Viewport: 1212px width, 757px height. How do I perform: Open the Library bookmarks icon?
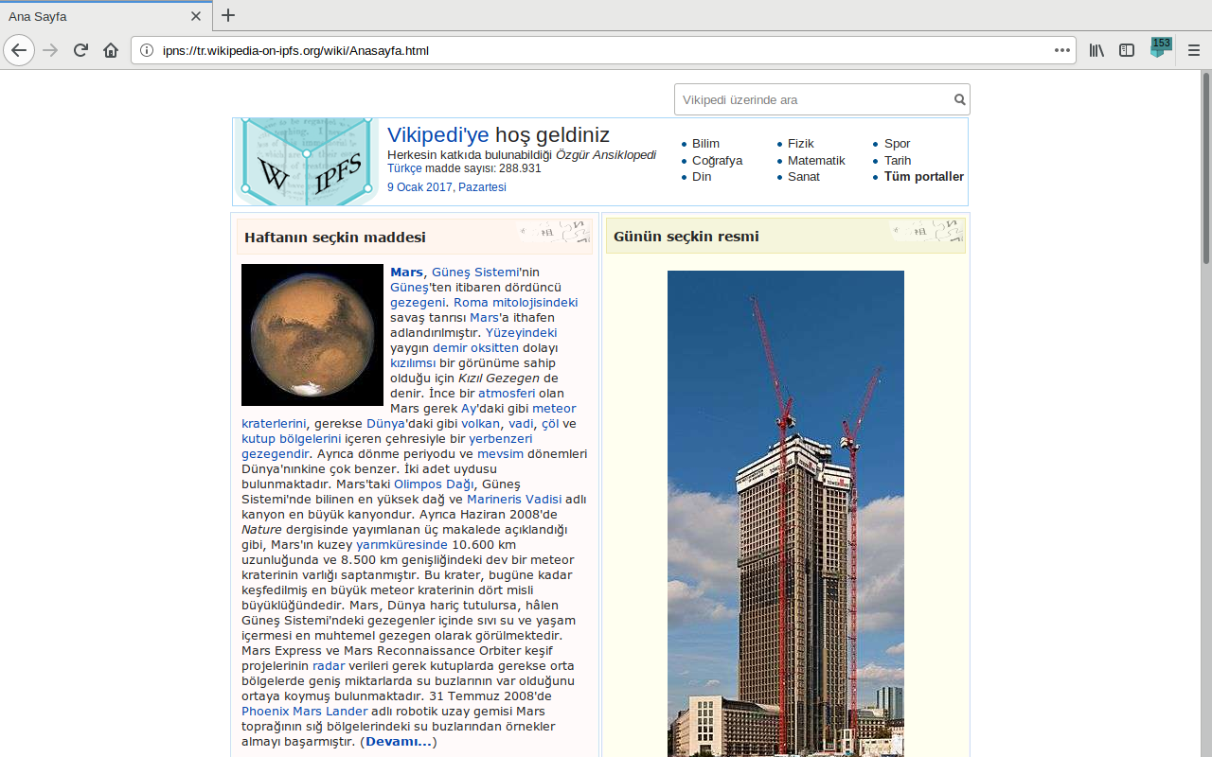coord(1096,50)
